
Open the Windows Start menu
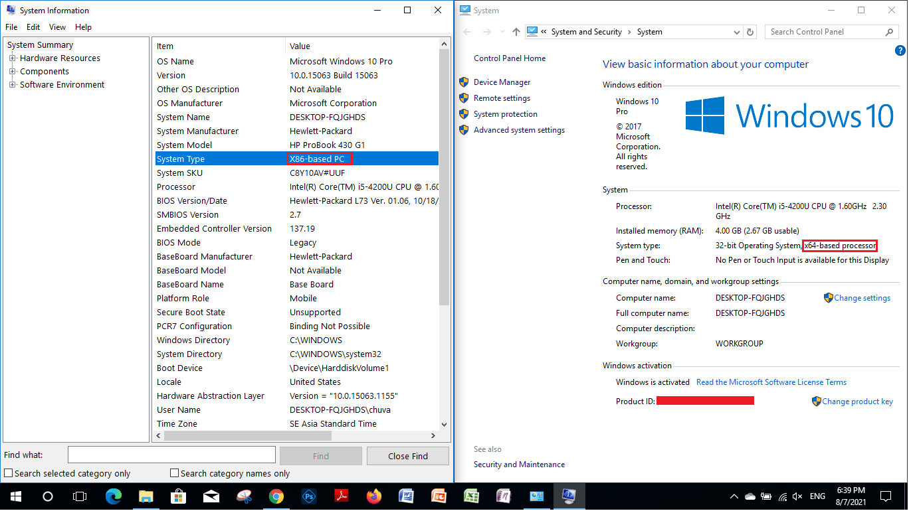15,496
